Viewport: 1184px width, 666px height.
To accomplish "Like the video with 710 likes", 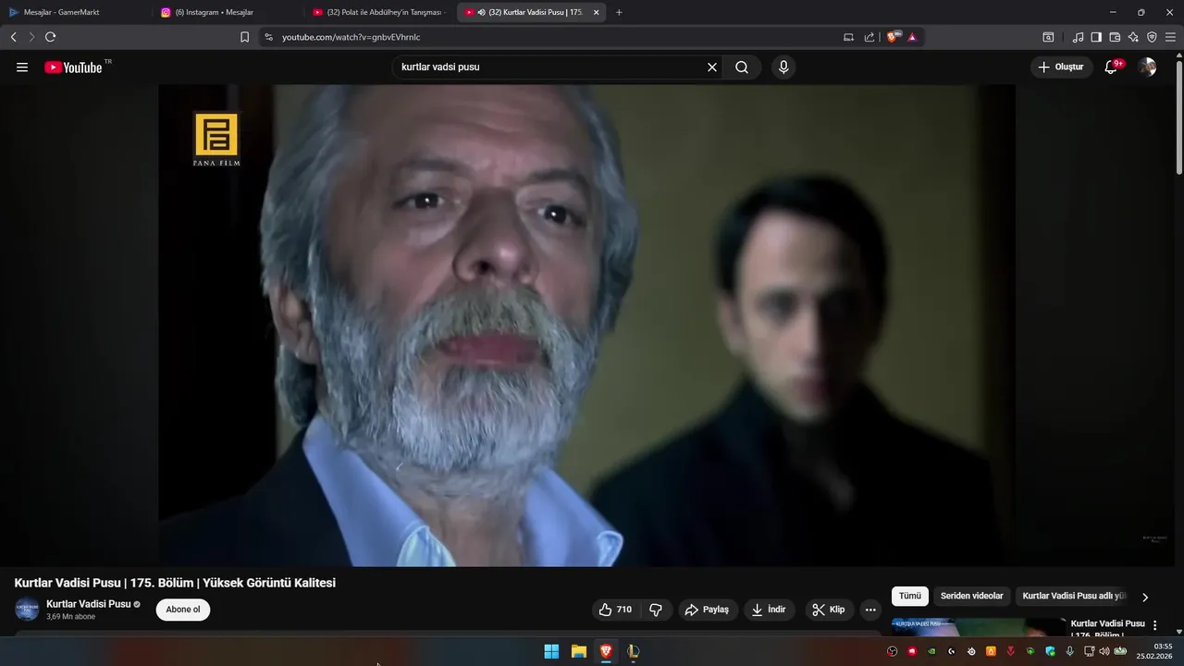I will coord(615,610).
